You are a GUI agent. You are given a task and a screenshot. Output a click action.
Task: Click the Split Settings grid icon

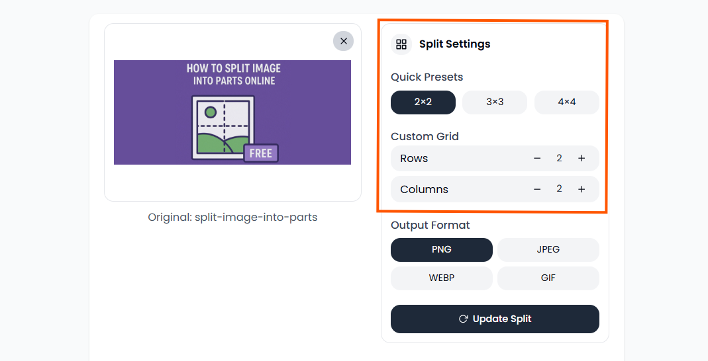pyautogui.click(x=401, y=44)
